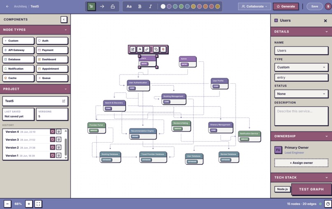Image resolution: width=332 pixels, height=209 pixels.
Task: Add a Database node type
Action: point(18,59)
